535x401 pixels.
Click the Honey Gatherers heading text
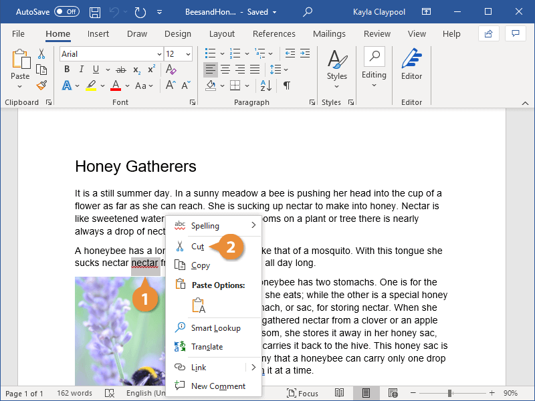click(x=136, y=166)
